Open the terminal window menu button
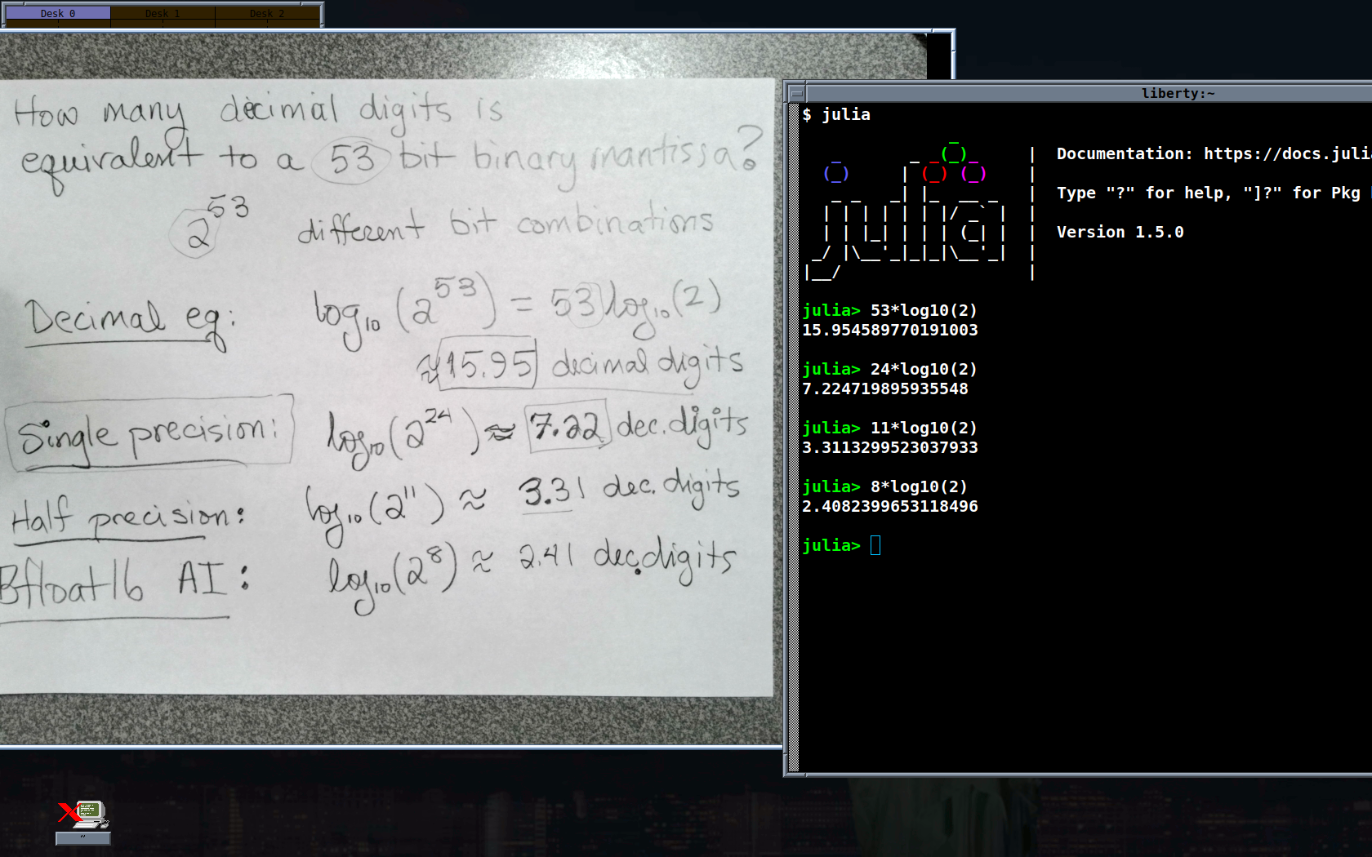Viewport: 1372px width, 857px height. pos(797,93)
